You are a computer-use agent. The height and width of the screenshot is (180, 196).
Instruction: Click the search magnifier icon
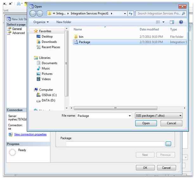click(x=184, y=13)
